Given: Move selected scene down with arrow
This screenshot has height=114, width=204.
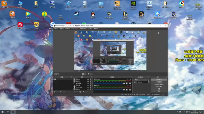Looking at the screenshot, I should coord(63,92).
